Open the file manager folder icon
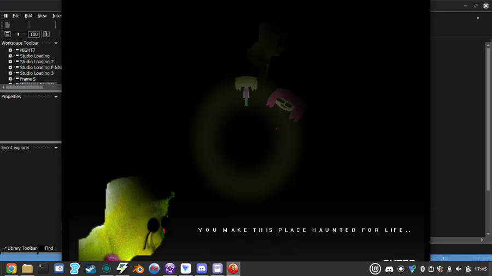This screenshot has width=492, height=276. click(27, 268)
